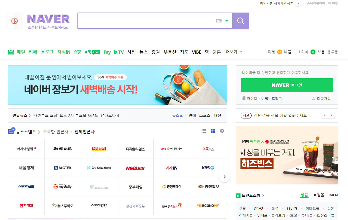348x220 pixels.
Task: Go to next newsstand page arrow
Action: [x=224, y=177]
